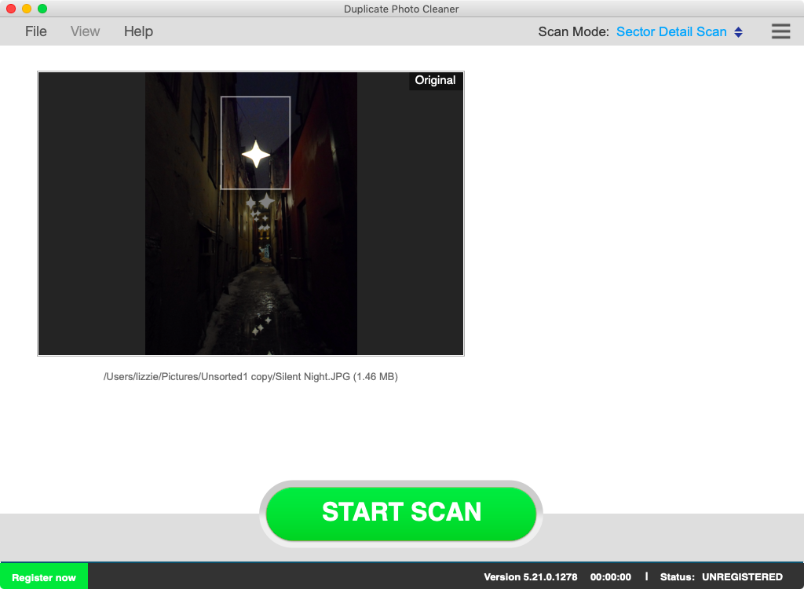Click the Version 5.21.0.1278 status text
This screenshot has height=589, width=804.
[x=530, y=576]
